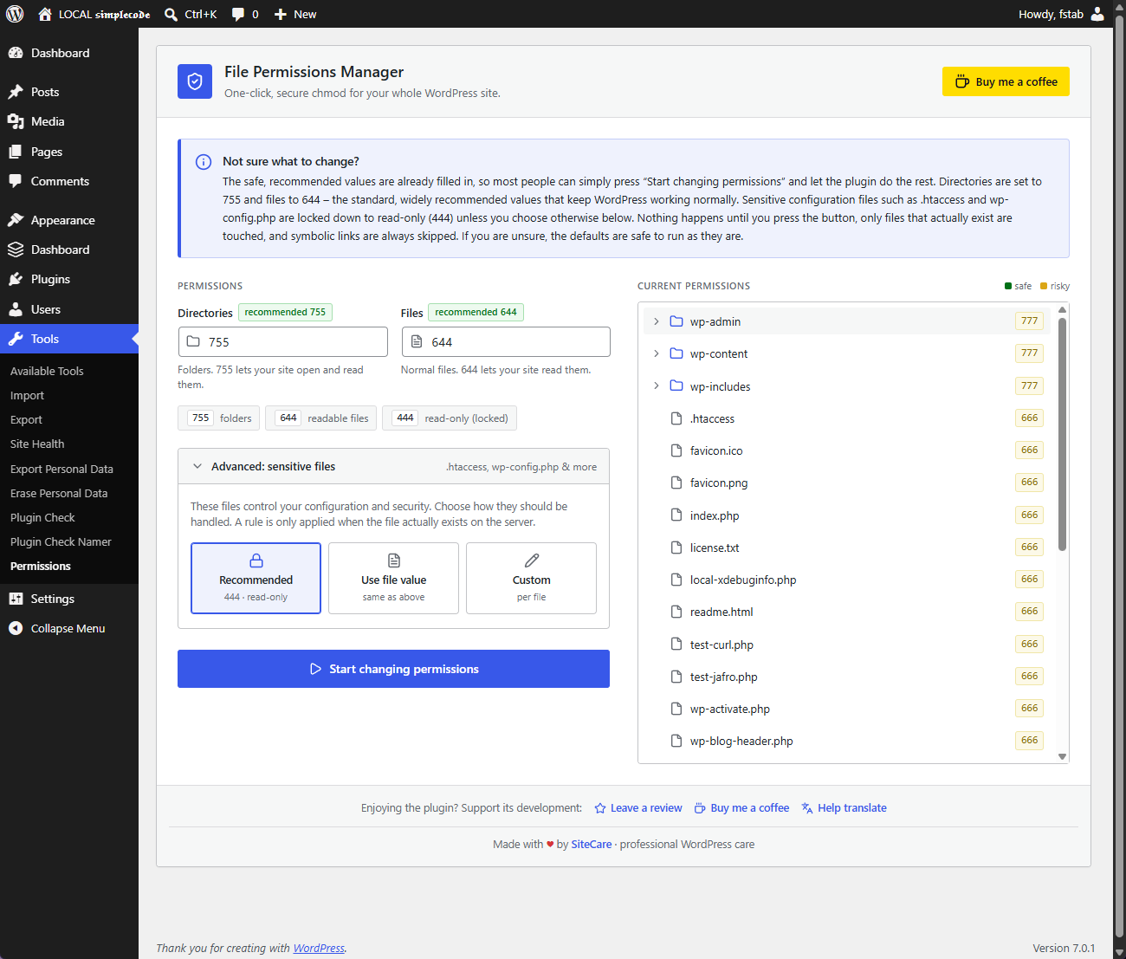Open the Tools menu in sidebar
This screenshot has width=1126, height=959.
(x=69, y=339)
